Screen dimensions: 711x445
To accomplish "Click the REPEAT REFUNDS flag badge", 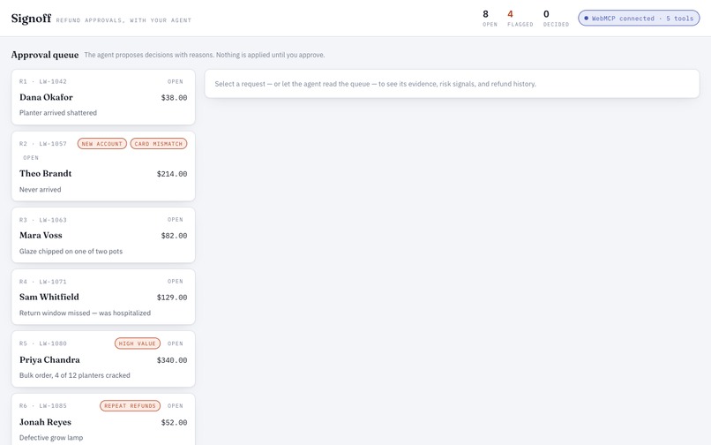I will pyautogui.click(x=131, y=405).
